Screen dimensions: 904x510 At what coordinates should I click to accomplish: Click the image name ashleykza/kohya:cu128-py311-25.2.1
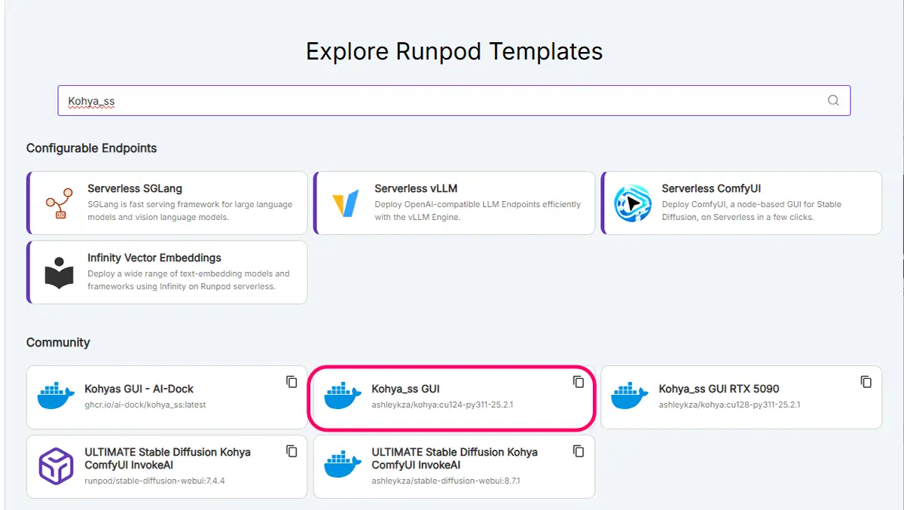[729, 405]
